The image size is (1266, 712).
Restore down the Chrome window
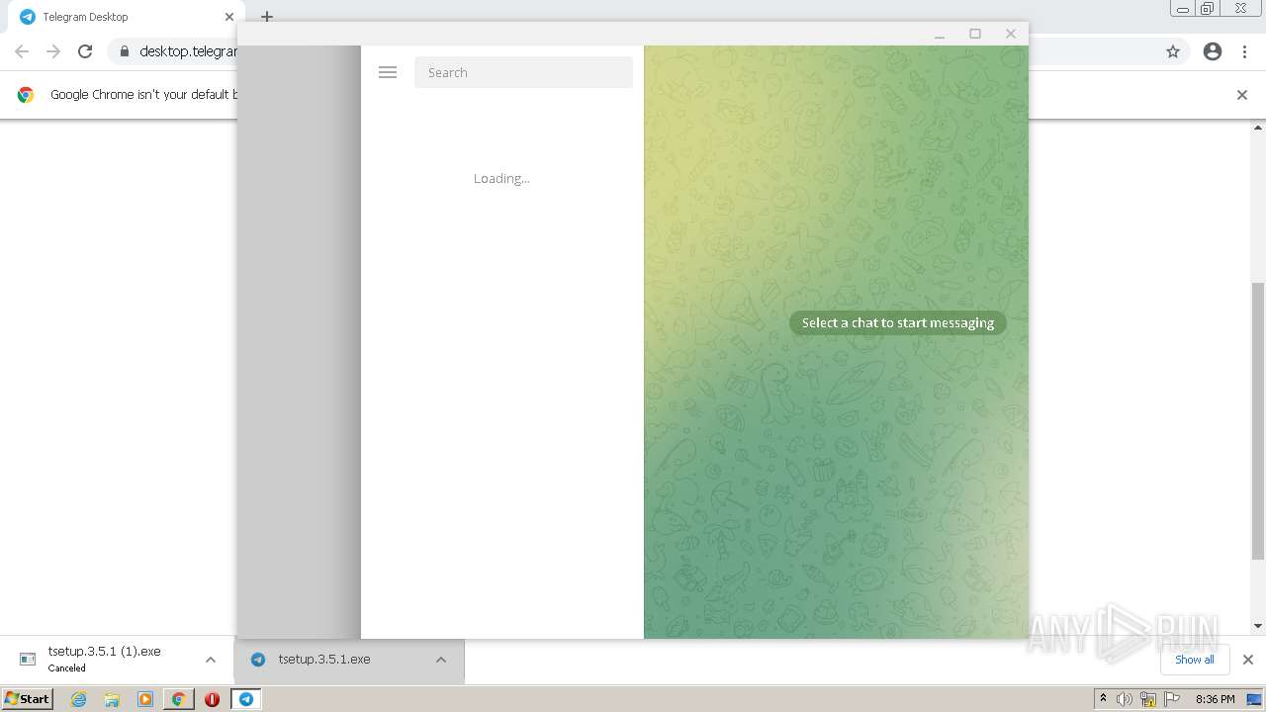click(x=1208, y=9)
